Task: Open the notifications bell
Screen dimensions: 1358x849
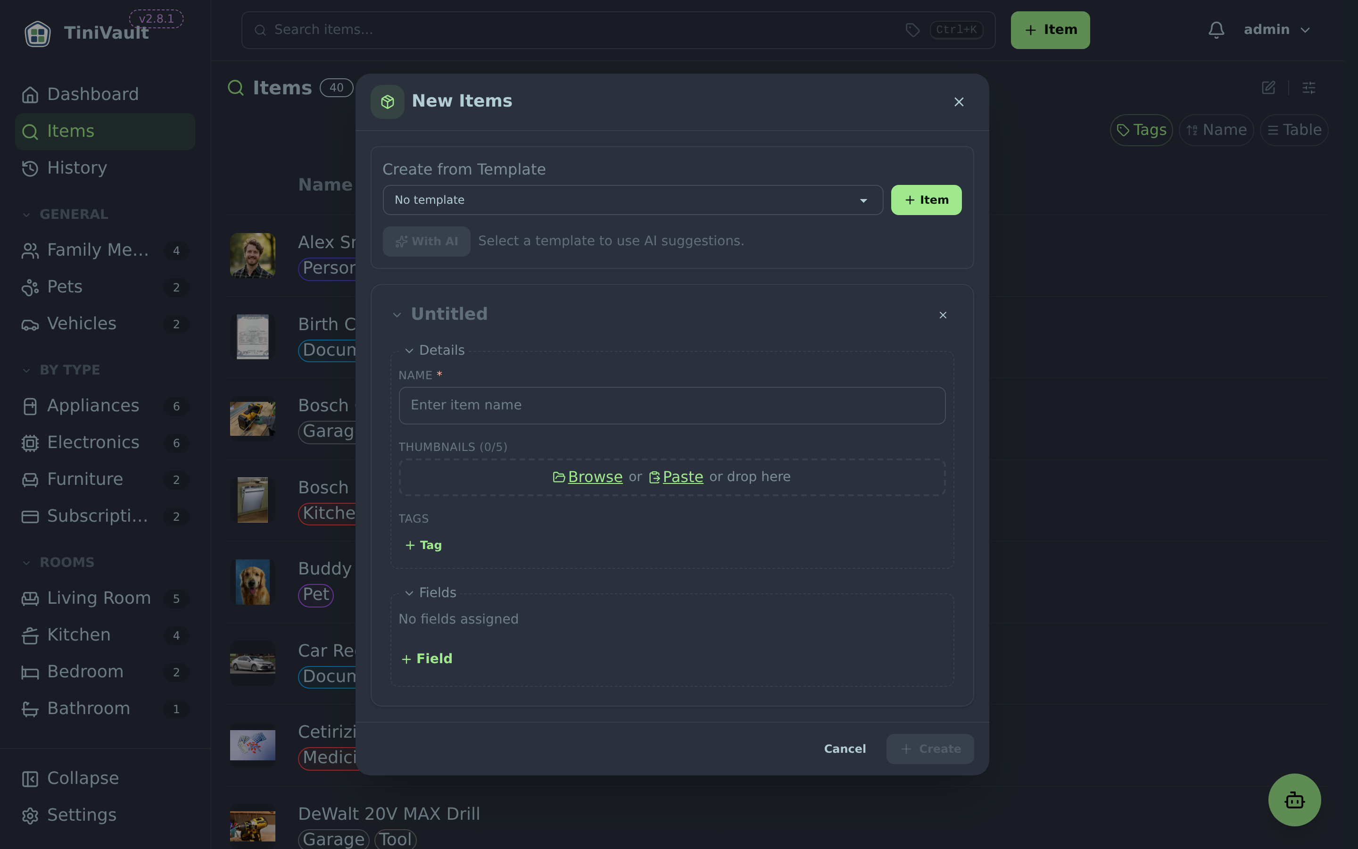Action: 1216,30
